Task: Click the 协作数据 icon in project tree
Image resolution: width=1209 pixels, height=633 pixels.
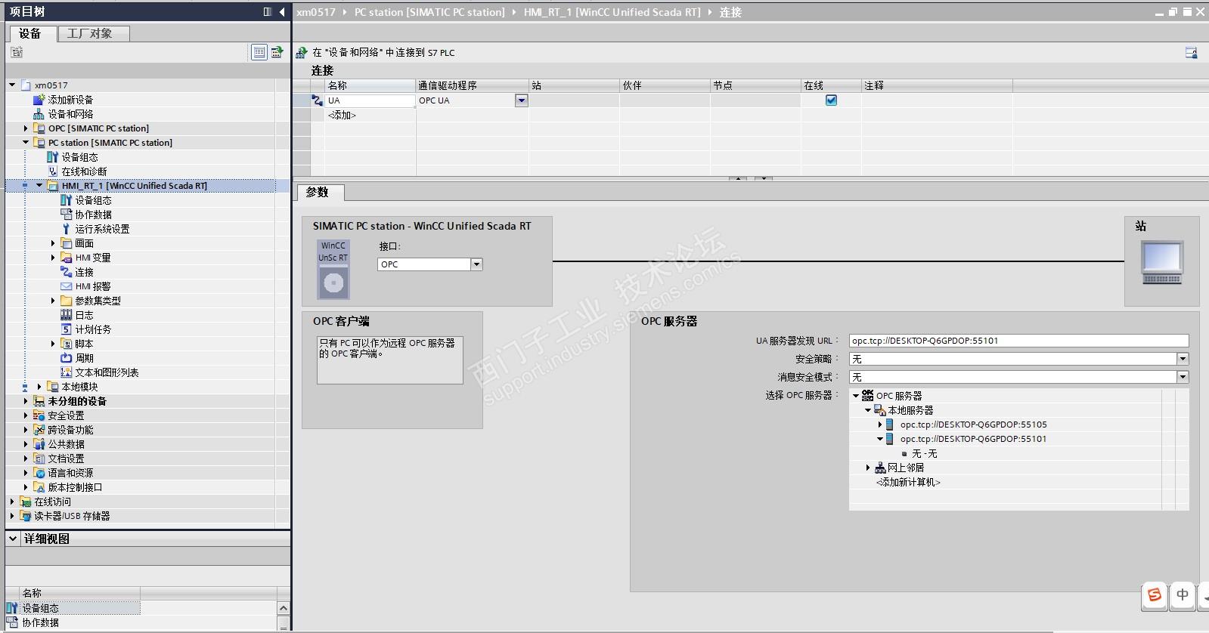Action: [x=67, y=215]
